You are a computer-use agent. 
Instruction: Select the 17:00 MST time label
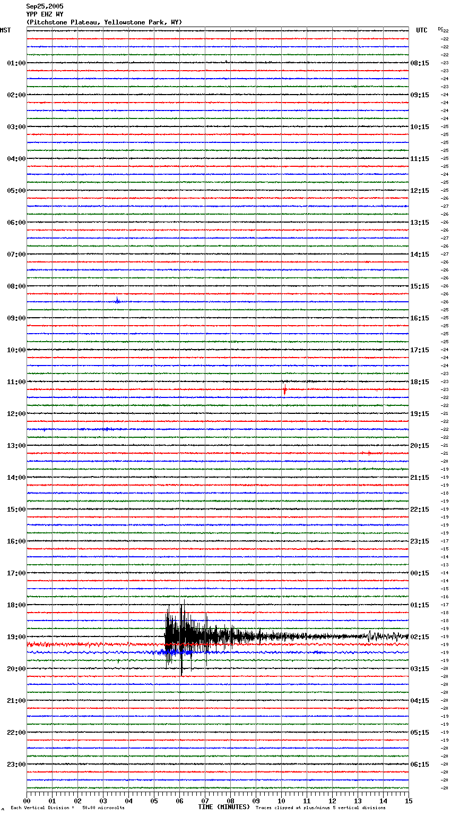pos(16,573)
